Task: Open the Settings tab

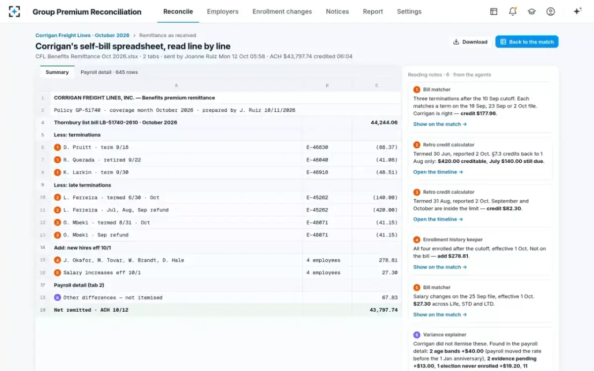Action: click(x=409, y=11)
